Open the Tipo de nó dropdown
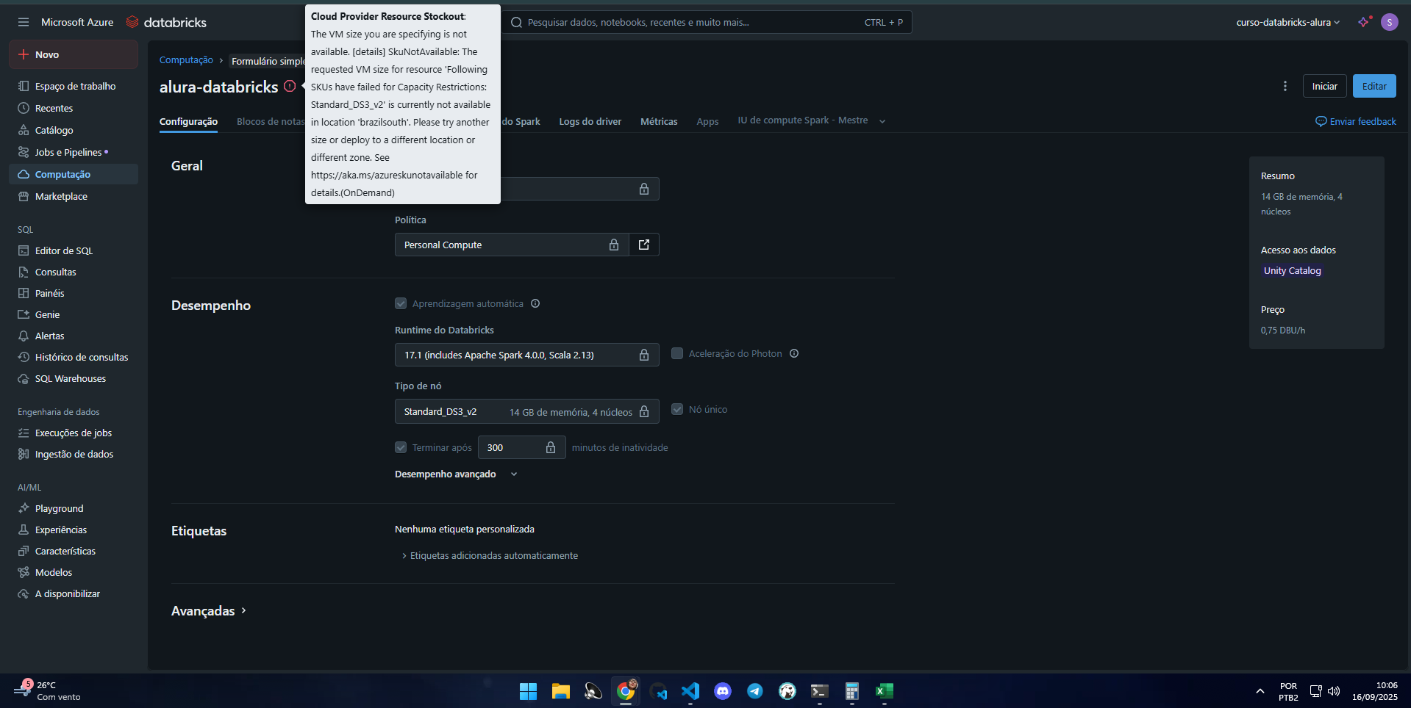The width and height of the screenshot is (1411, 708). coord(526,411)
